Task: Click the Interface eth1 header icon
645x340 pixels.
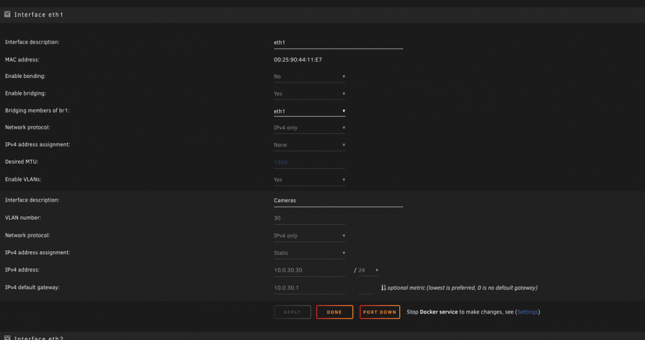Action: 7,14
